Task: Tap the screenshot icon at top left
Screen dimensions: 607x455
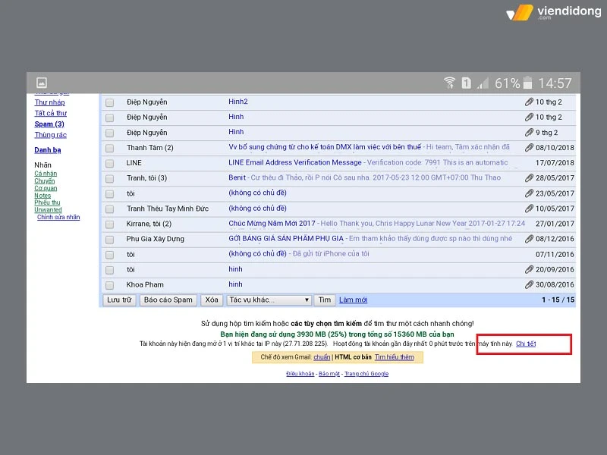Action: [x=42, y=83]
